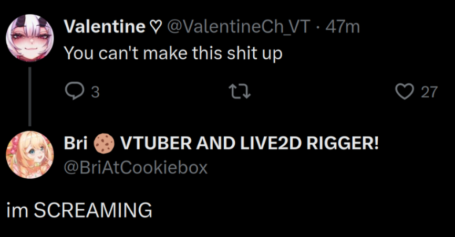Click the reply count number 3

point(95,92)
